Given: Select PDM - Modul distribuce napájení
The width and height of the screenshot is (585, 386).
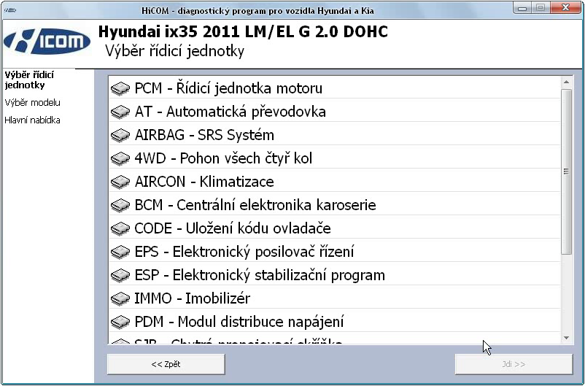Looking at the screenshot, I should coord(335,321).
